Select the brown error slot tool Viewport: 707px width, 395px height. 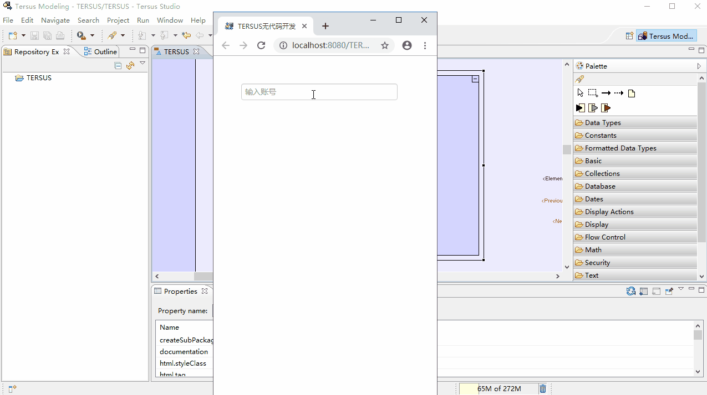point(606,108)
